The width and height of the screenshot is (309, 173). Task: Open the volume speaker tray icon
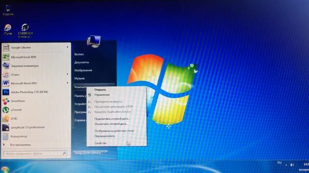[x=292, y=165]
